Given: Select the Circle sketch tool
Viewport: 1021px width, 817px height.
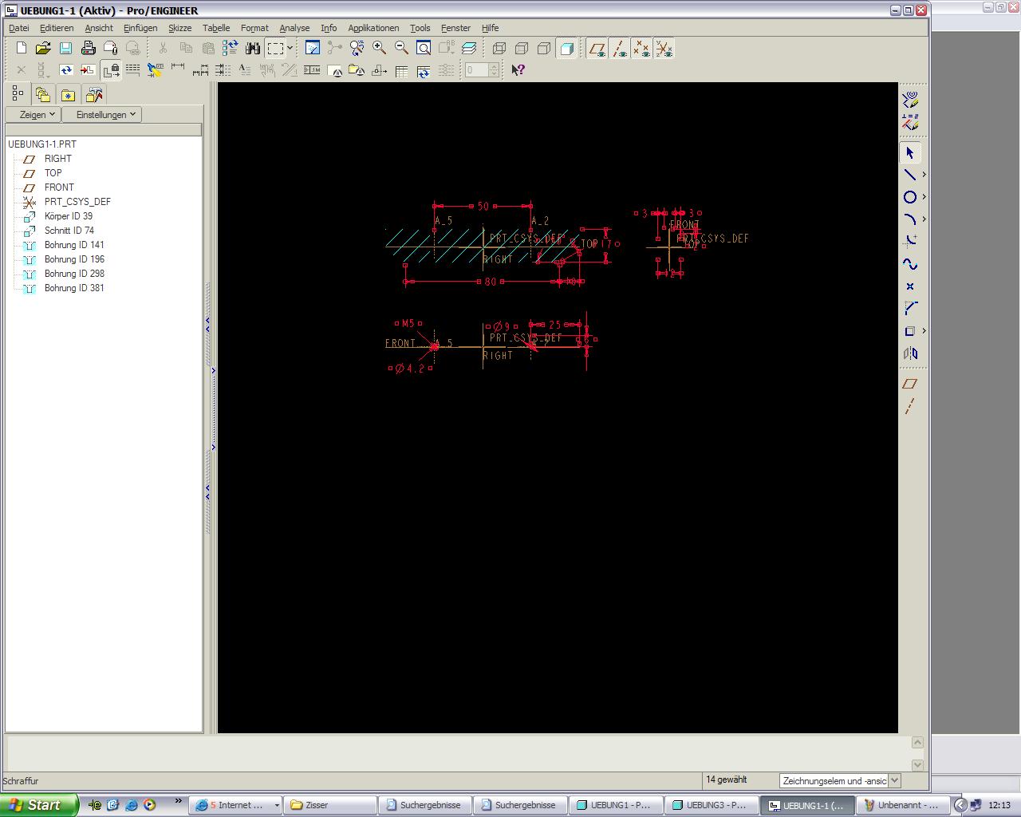Looking at the screenshot, I should tap(909, 197).
